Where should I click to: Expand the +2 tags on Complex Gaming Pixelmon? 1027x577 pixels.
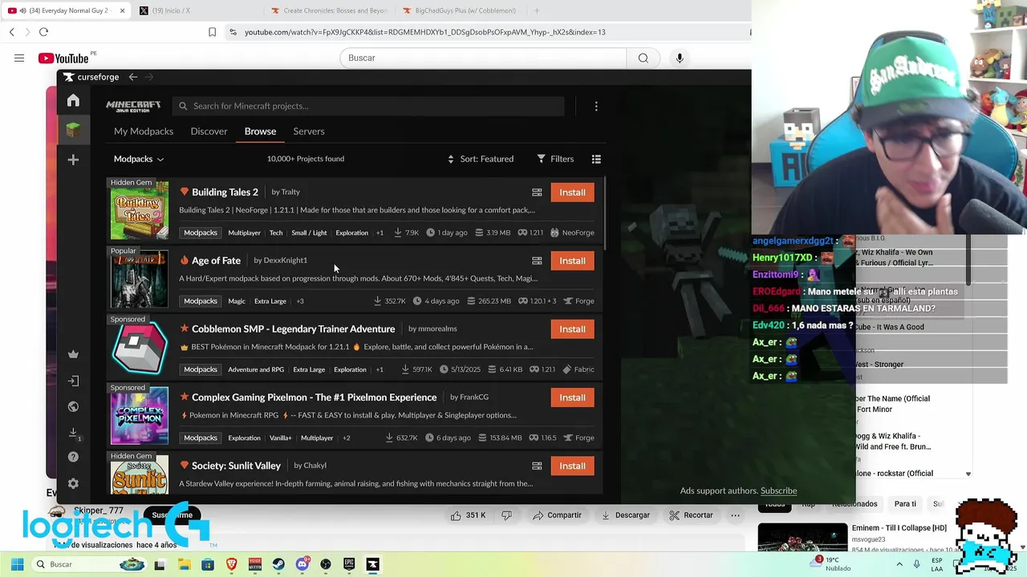pyautogui.click(x=346, y=438)
